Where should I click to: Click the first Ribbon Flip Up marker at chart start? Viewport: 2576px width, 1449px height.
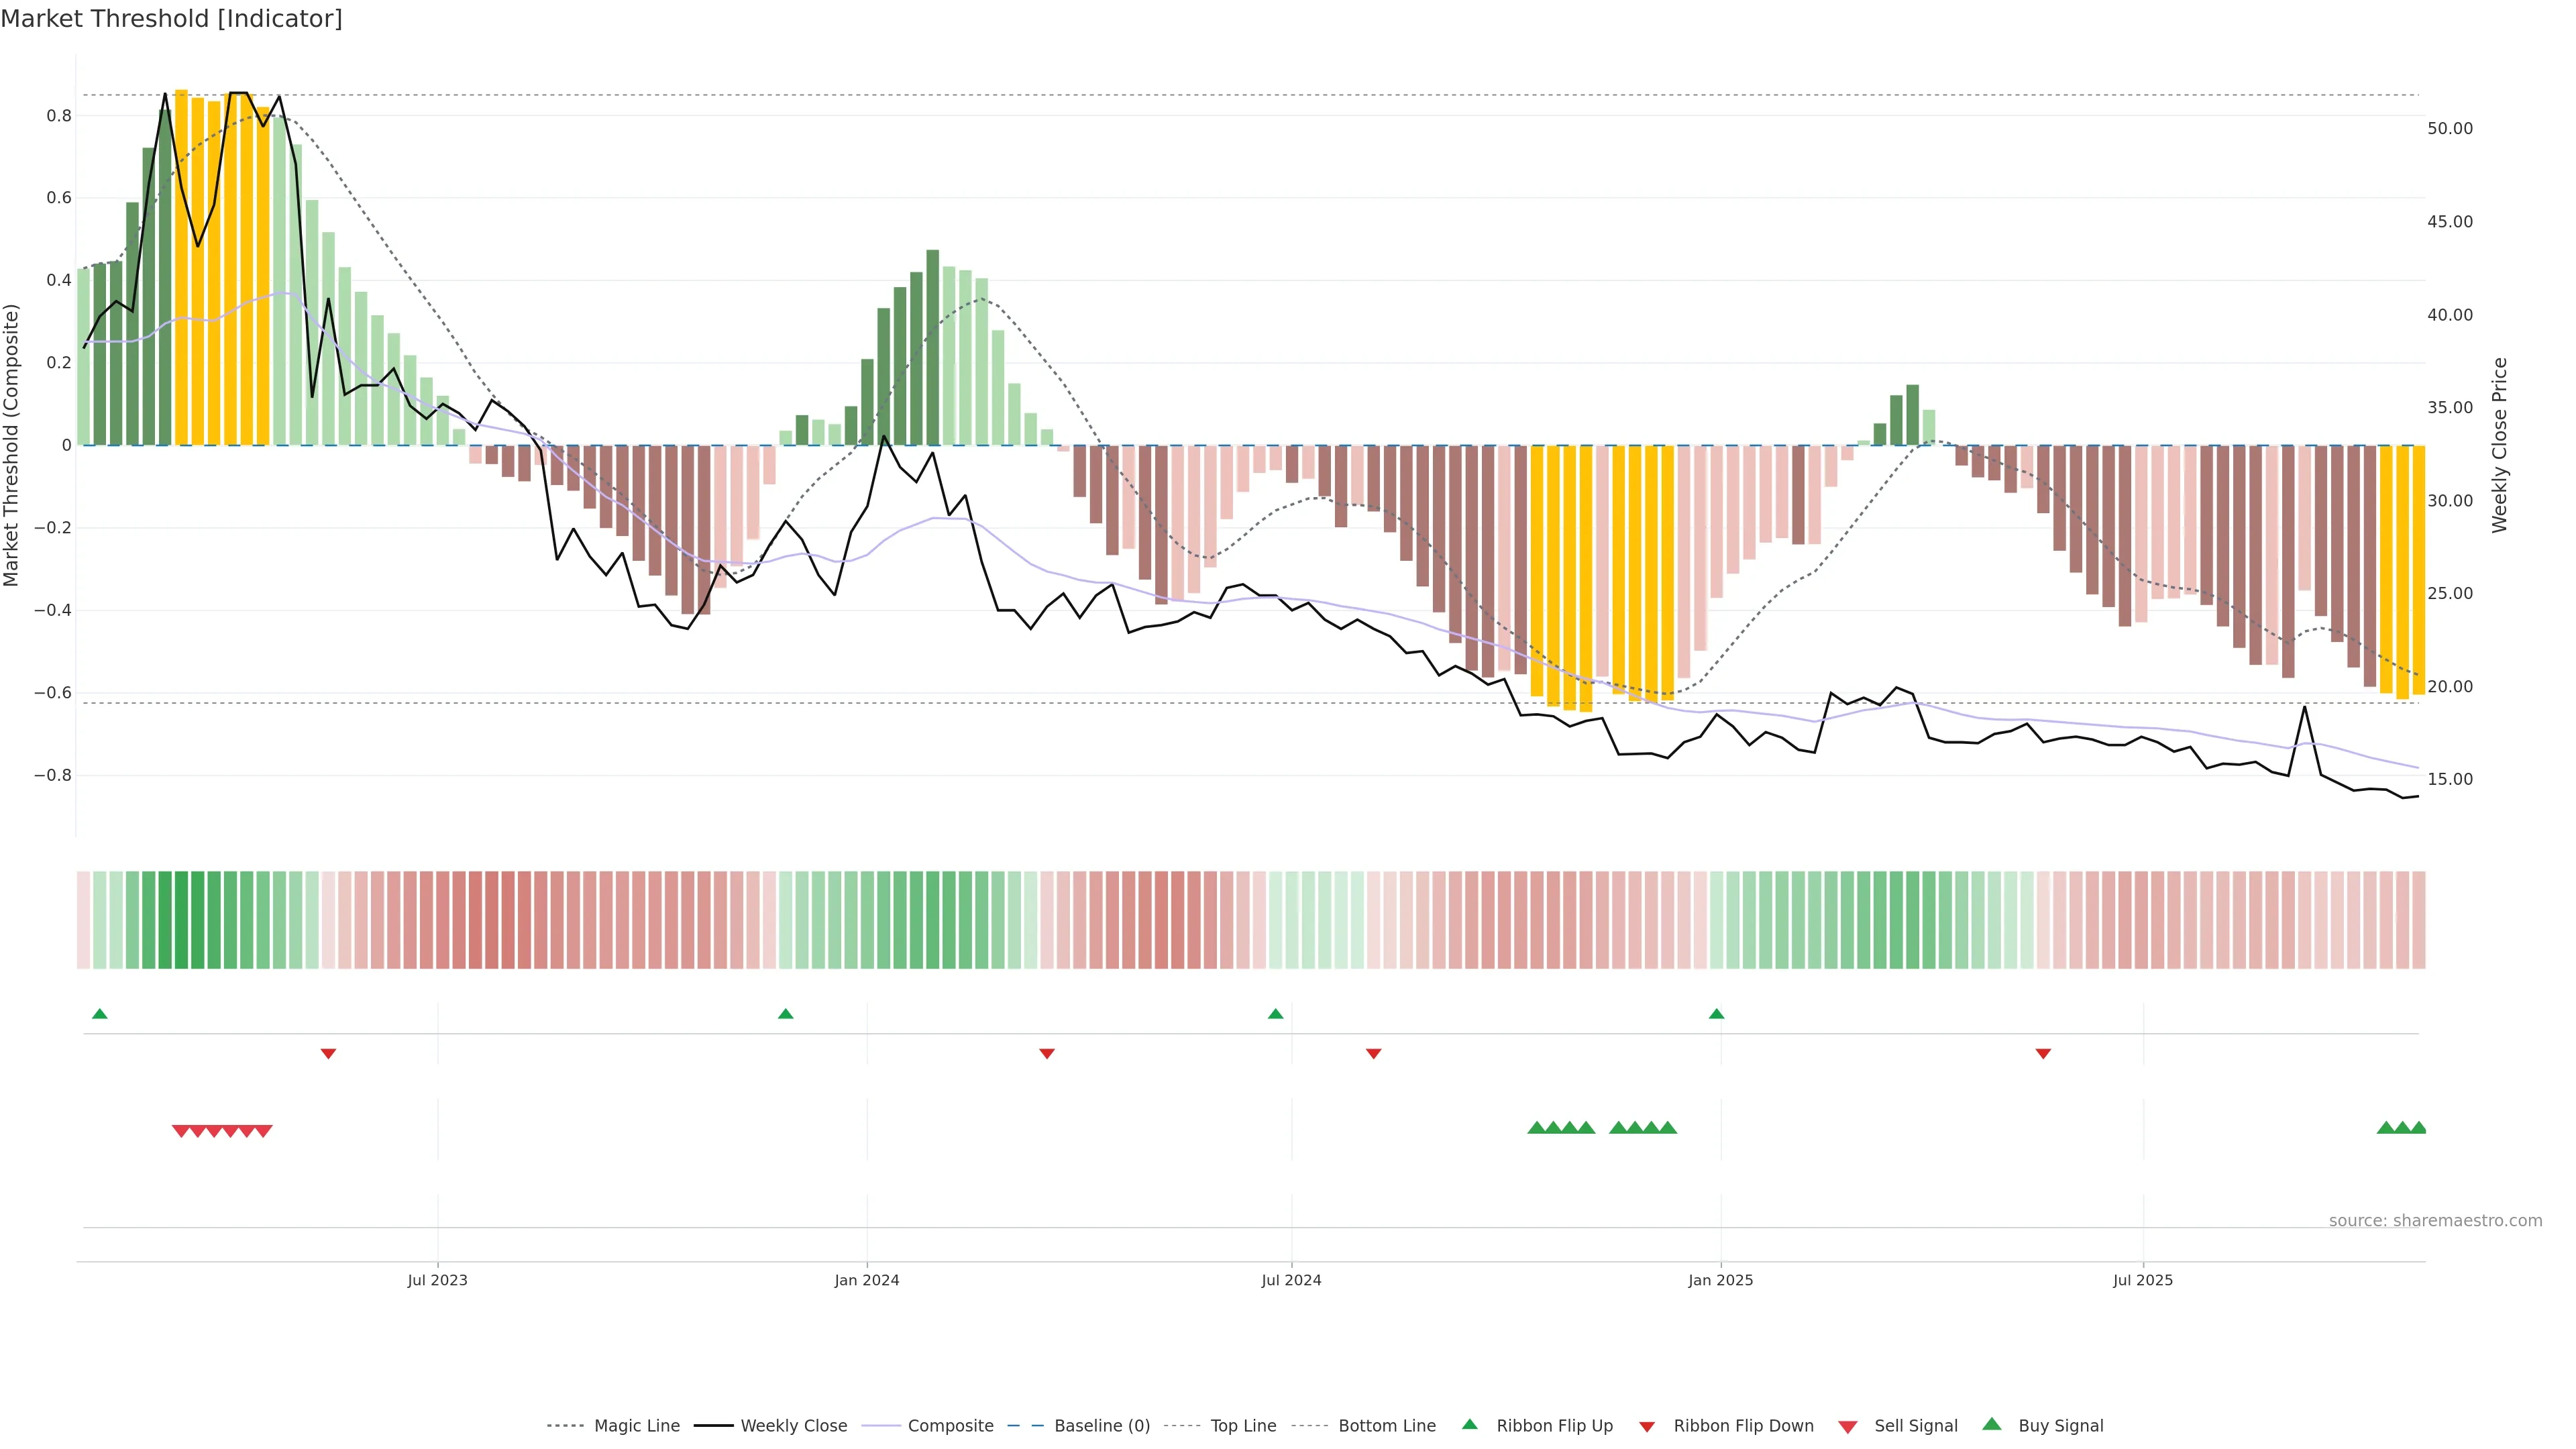point(99,1014)
